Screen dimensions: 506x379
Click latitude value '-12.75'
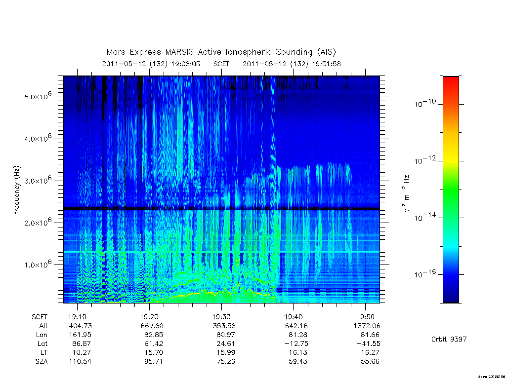click(x=296, y=343)
